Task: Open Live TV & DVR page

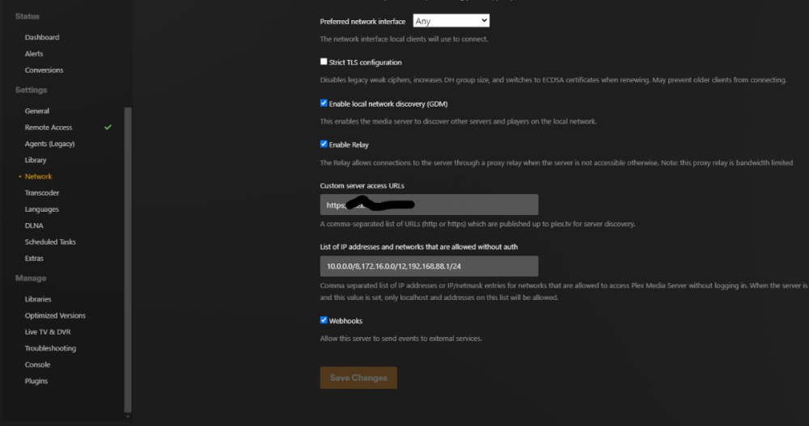Action: (x=48, y=332)
